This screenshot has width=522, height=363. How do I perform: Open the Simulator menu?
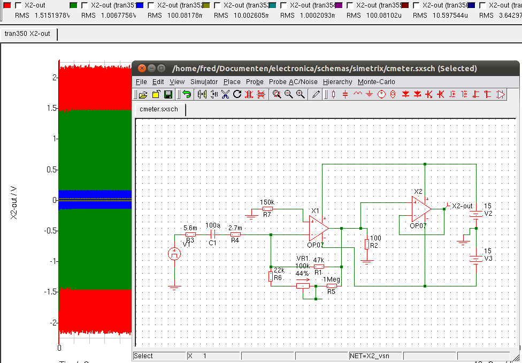[x=204, y=82]
